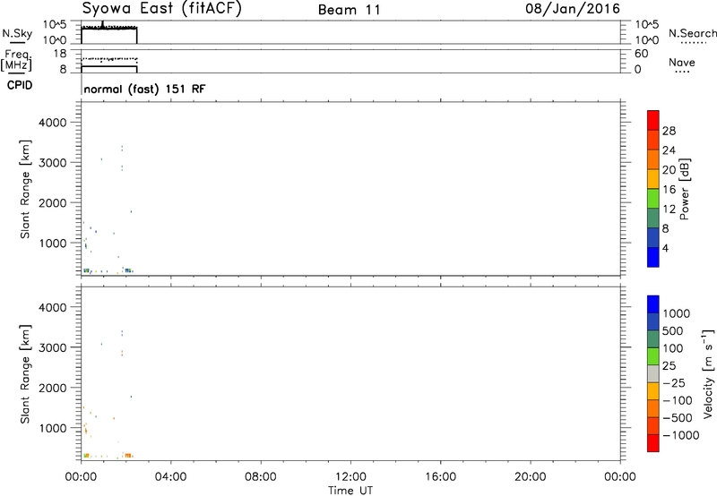
Task: Click the "-100" tick on the velocity colorbar
Action: click(x=678, y=400)
